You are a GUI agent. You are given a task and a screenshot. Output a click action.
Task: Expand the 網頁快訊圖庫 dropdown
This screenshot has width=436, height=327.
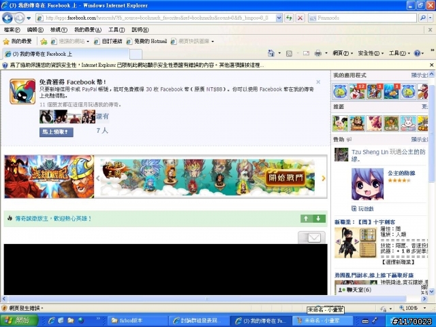click(x=213, y=42)
